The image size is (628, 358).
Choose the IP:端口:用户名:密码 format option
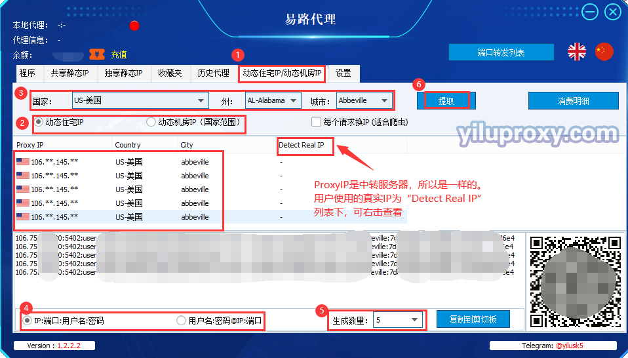[x=64, y=321]
